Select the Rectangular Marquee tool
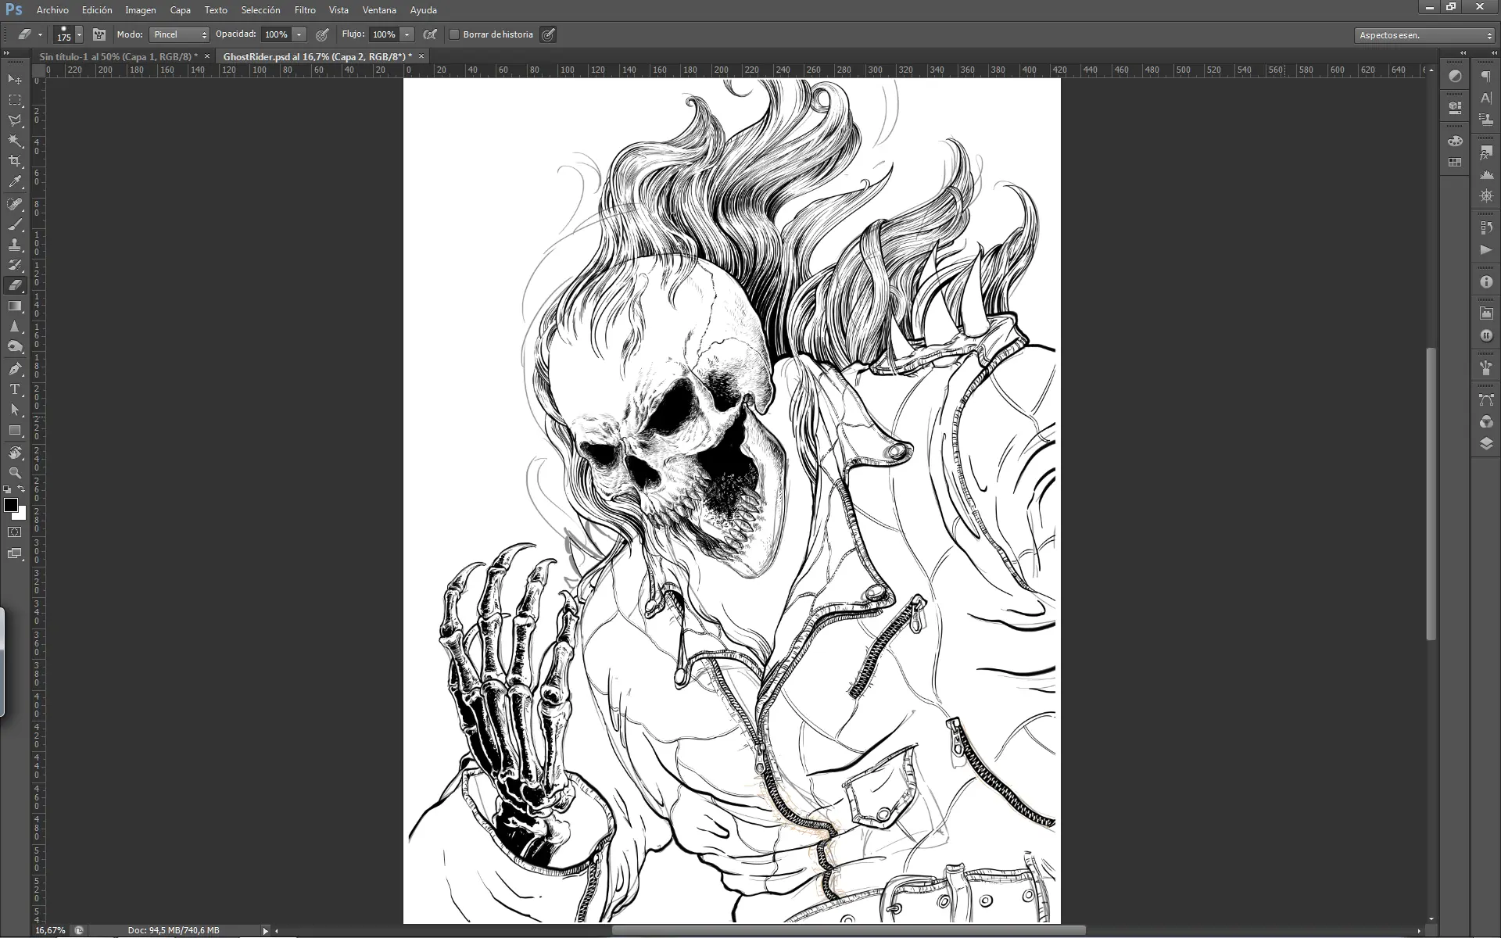 15,100
